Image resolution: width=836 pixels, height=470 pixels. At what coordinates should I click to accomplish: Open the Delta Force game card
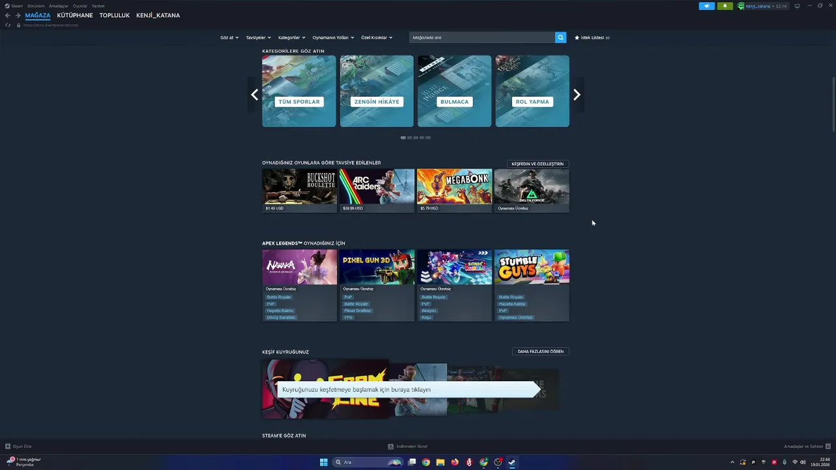(532, 191)
